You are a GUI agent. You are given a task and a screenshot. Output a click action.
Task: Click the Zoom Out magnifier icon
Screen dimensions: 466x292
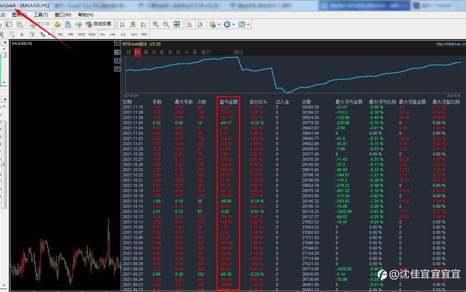pos(166,24)
